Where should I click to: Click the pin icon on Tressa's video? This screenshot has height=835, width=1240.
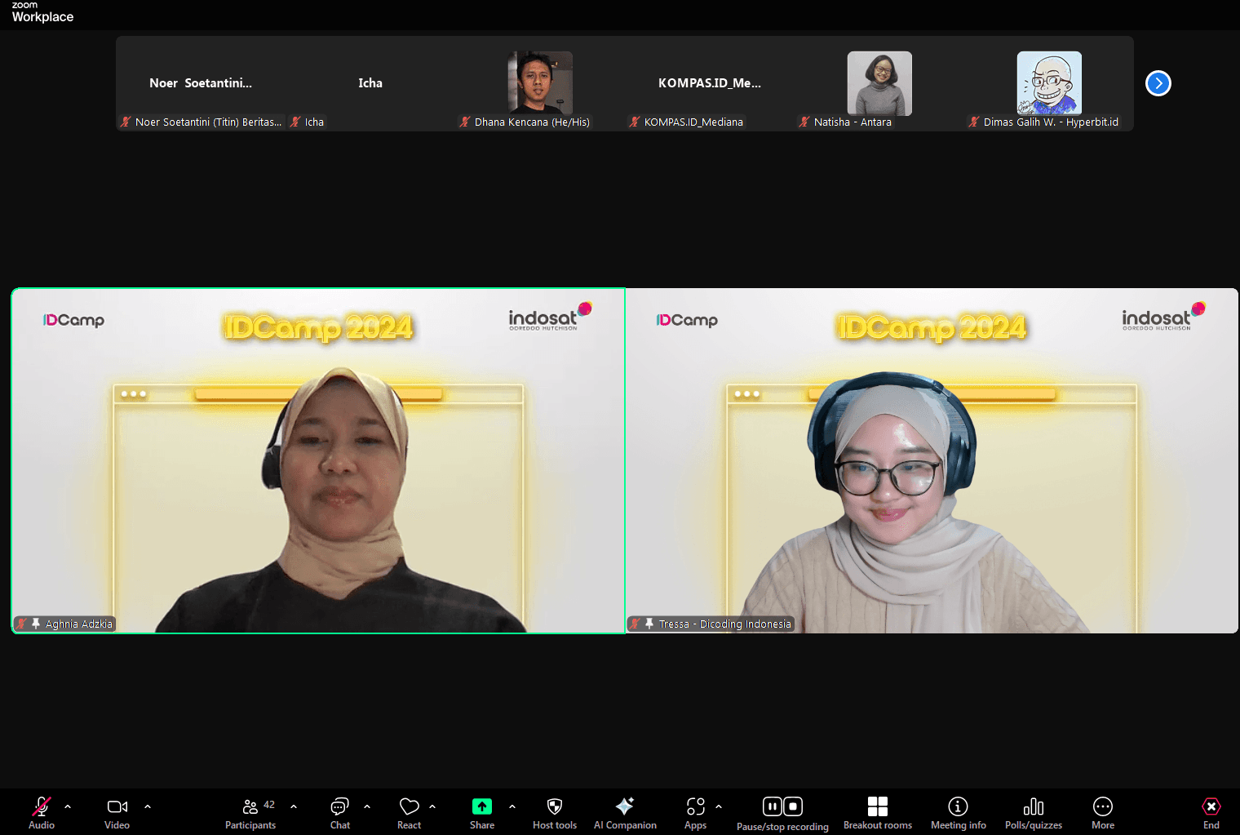coord(649,624)
